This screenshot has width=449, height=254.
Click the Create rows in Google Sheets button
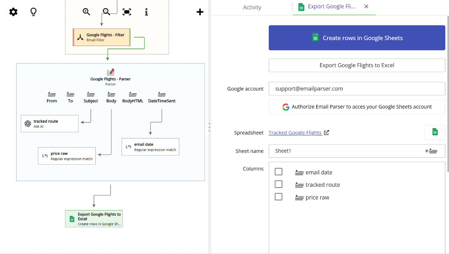click(x=357, y=38)
